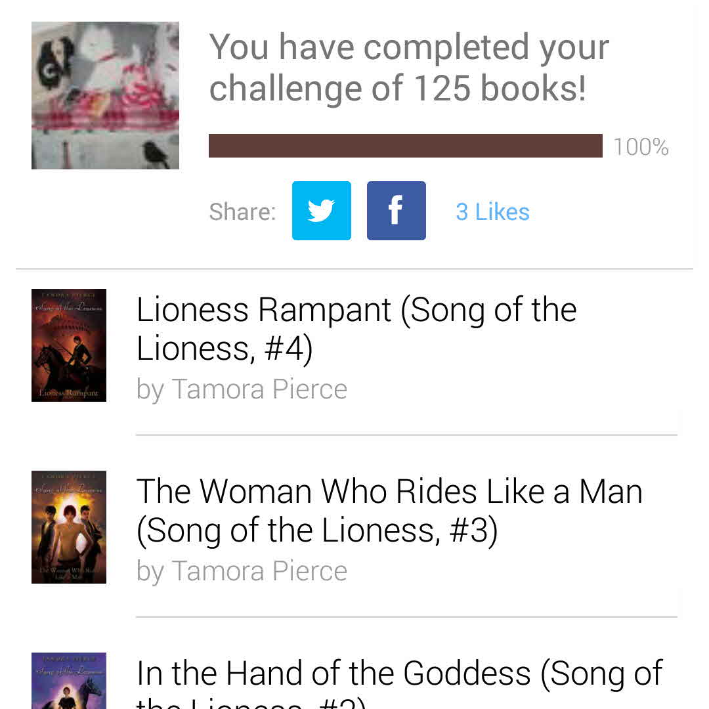
Task: Open The Woman Who Rides Like a Man cover
Action: [x=69, y=527]
